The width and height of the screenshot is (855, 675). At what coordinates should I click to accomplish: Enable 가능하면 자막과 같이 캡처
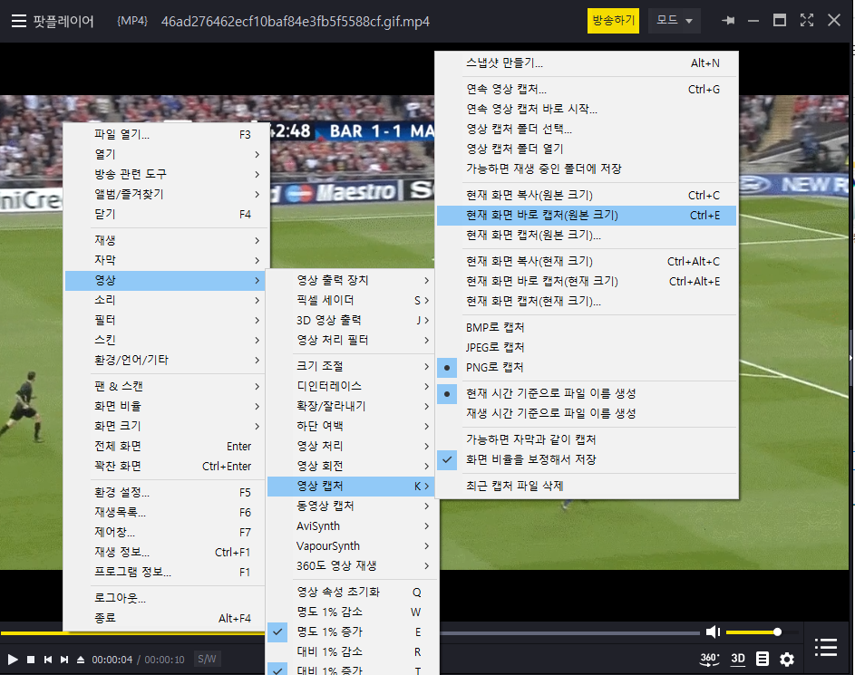pos(588,439)
